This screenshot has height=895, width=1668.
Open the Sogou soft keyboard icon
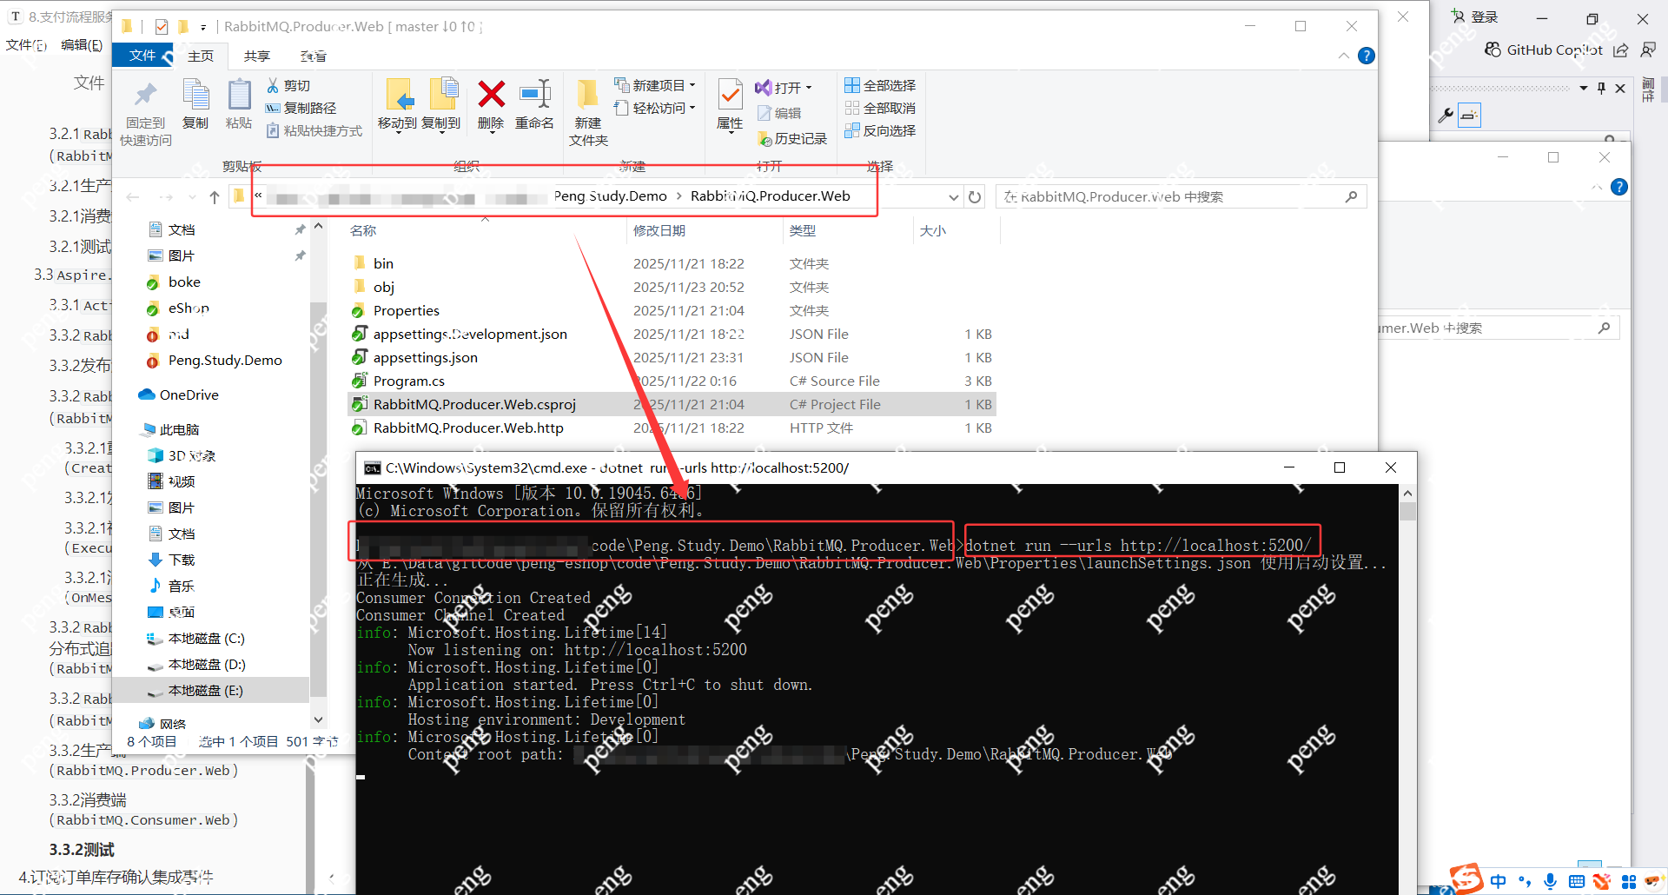1577,881
